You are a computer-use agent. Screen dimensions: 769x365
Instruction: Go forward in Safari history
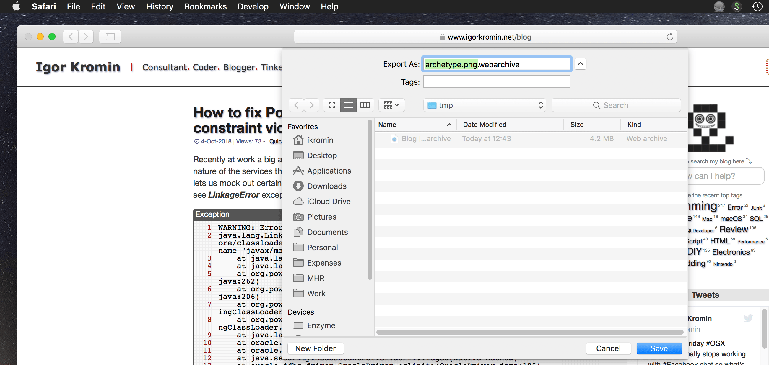86,37
